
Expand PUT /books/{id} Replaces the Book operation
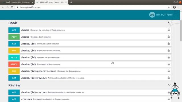click(x=90, y=50)
